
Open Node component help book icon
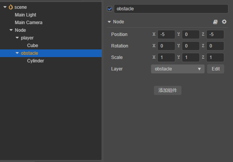215,22
